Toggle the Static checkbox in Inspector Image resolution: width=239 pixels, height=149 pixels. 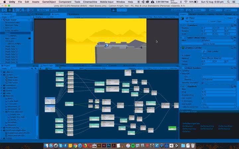coord(226,18)
